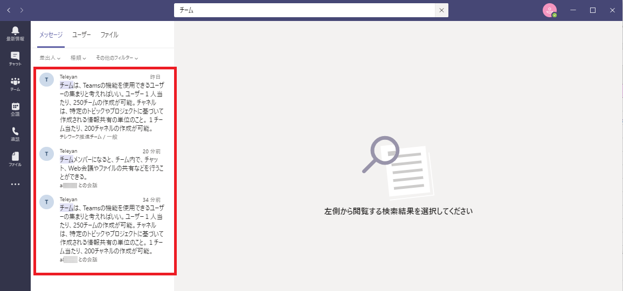The height and width of the screenshot is (291, 623).
Task: Switch to the ユーザー tab
Action: 81,35
